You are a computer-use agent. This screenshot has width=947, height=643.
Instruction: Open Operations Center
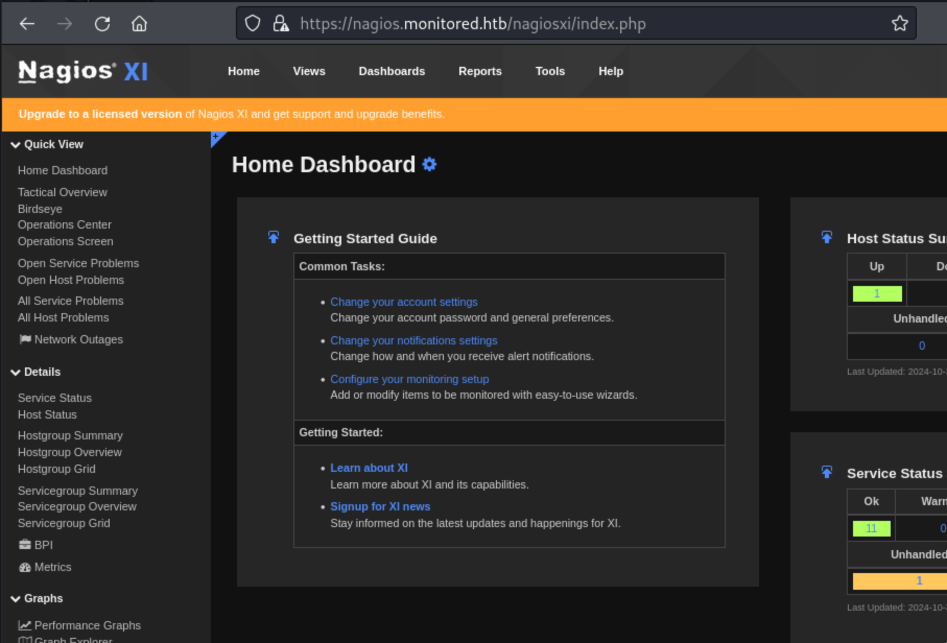pos(65,225)
